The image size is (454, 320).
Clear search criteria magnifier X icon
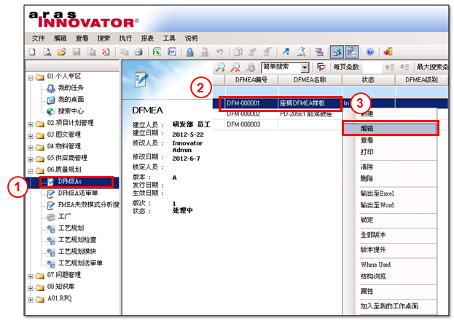click(235, 68)
